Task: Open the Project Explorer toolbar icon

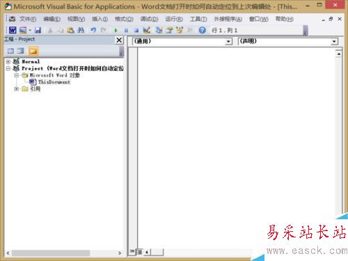Action: coord(159,30)
